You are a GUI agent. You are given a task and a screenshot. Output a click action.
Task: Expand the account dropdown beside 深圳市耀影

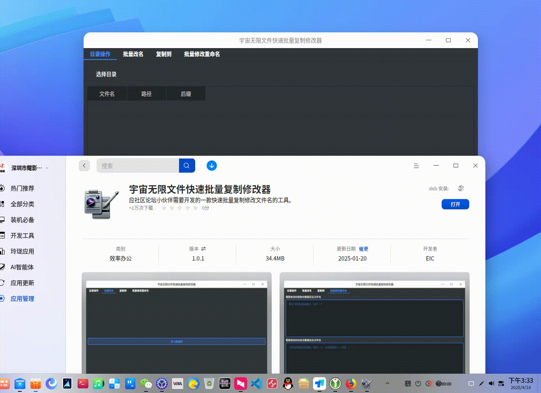[x=47, y=168]
